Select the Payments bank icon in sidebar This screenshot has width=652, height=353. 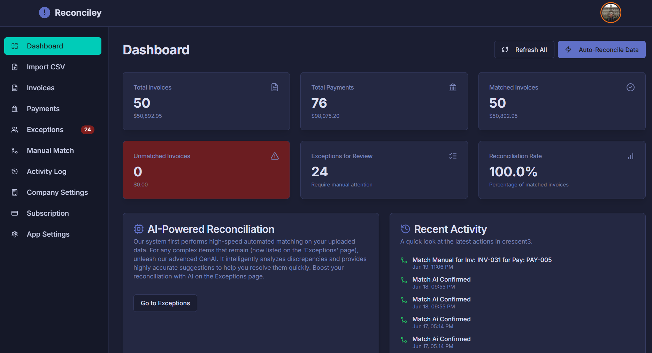click(15, 108)
